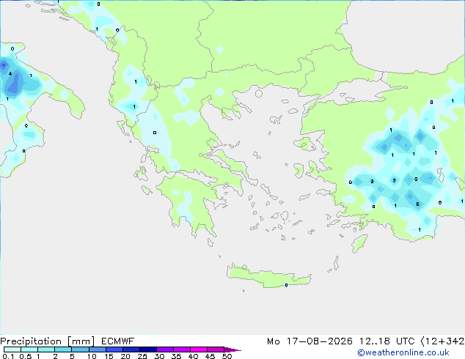Screen dimensions: 465x359
Task: Click the '20' legend scale label
Action: click(125, 356)
